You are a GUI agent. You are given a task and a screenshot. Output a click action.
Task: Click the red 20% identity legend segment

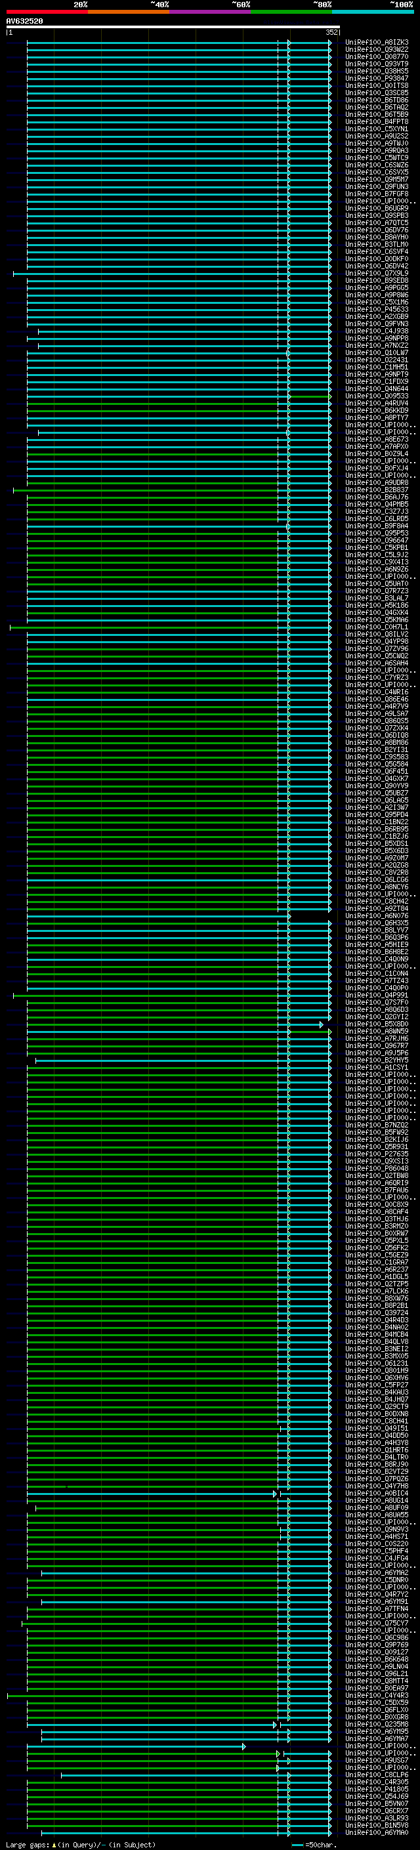click(47, 12)
